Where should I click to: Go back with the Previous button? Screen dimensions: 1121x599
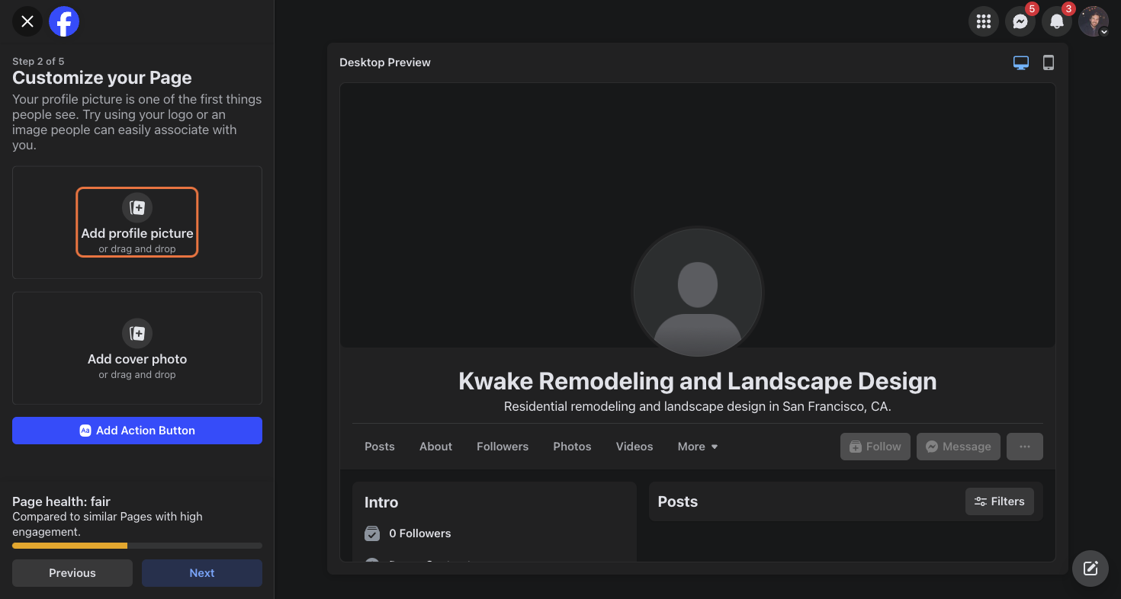(x=72, y=573)
